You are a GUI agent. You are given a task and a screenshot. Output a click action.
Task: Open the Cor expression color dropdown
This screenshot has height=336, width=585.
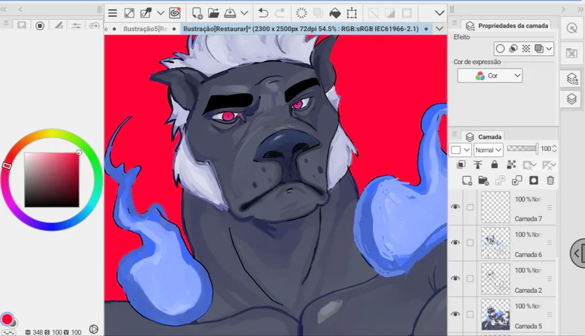point(490,76)
